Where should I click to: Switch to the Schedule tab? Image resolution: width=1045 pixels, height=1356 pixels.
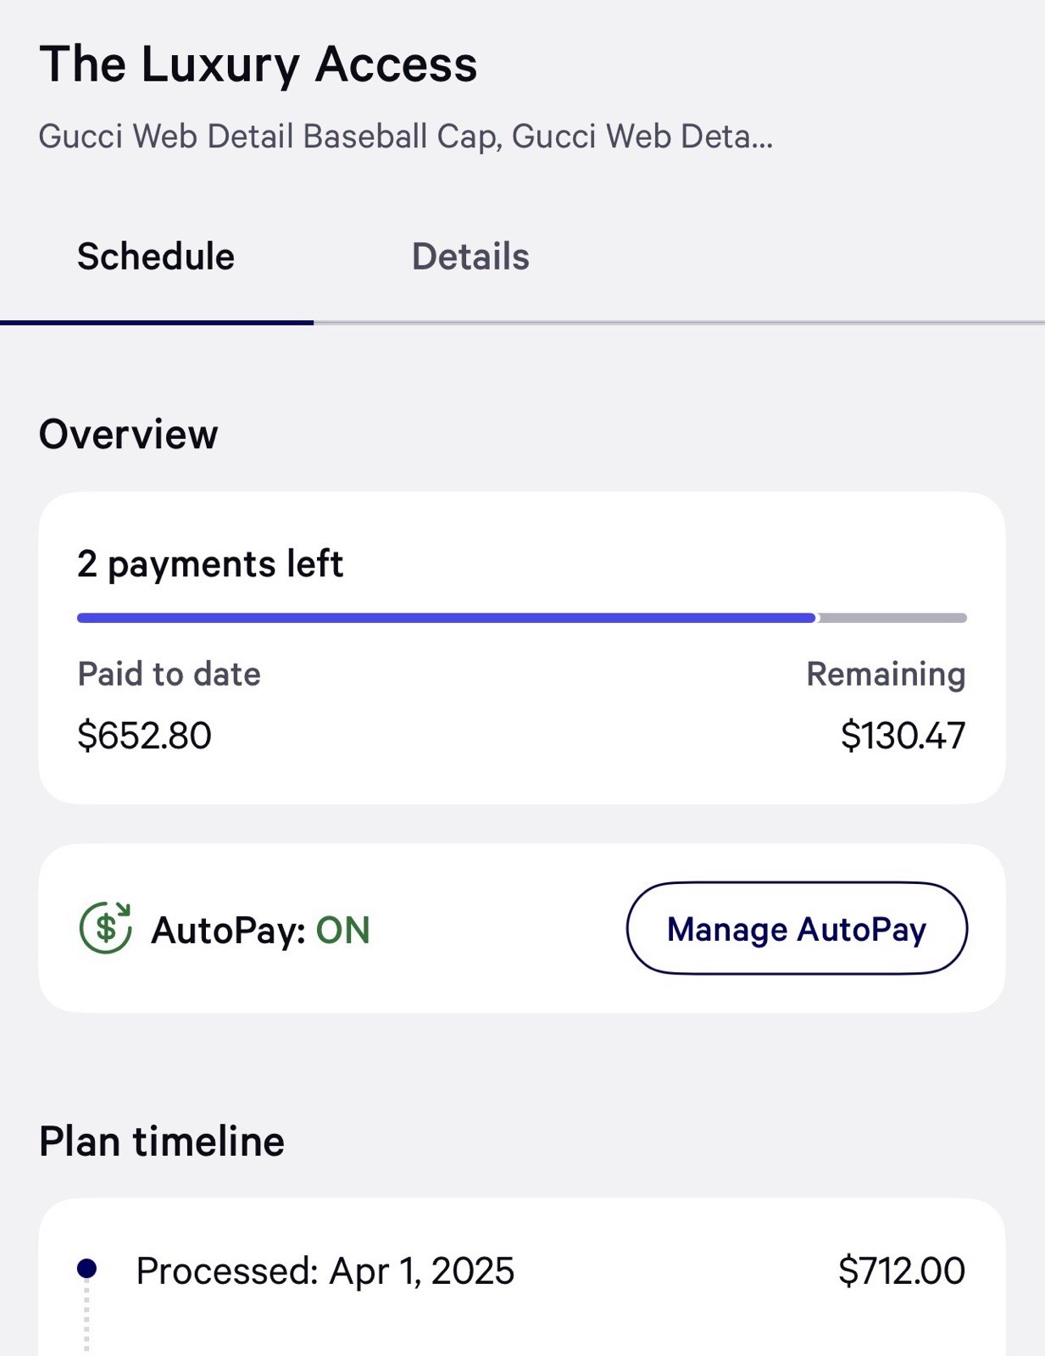(156, 257)
